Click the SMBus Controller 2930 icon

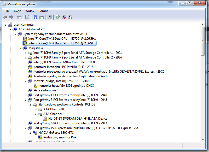(x=30, y=62)
